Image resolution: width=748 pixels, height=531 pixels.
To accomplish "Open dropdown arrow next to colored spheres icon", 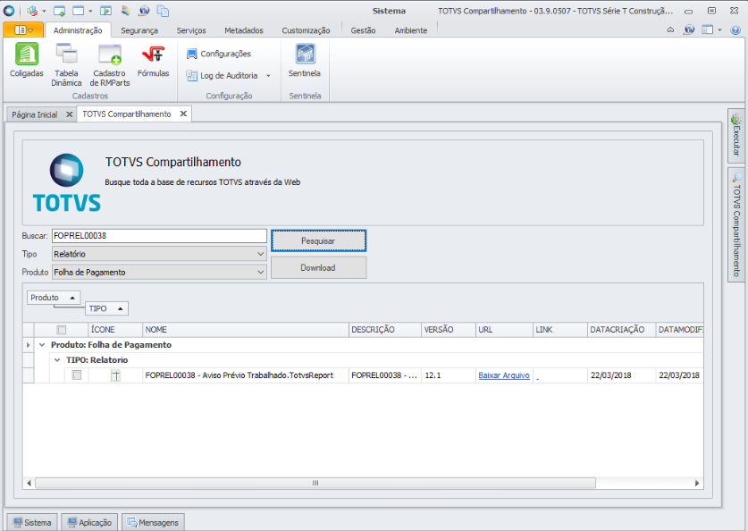I will pyautogui.click(x=45, y=11).
